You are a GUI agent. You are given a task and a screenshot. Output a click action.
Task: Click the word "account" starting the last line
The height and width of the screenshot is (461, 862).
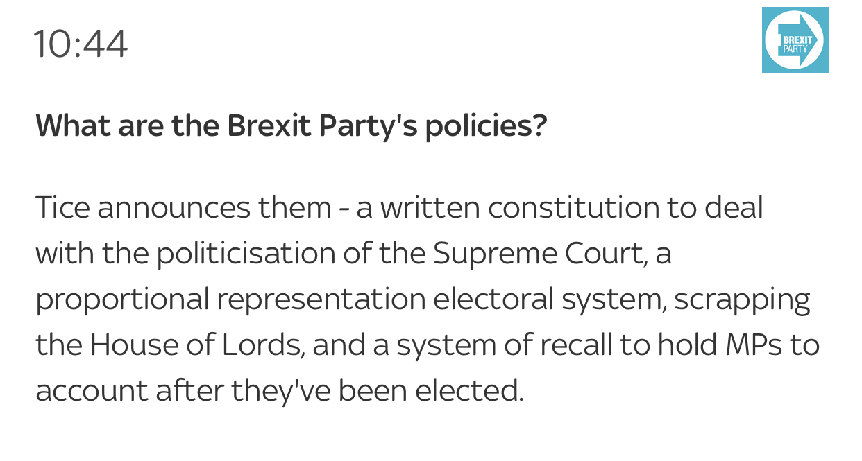pos(92,391)
